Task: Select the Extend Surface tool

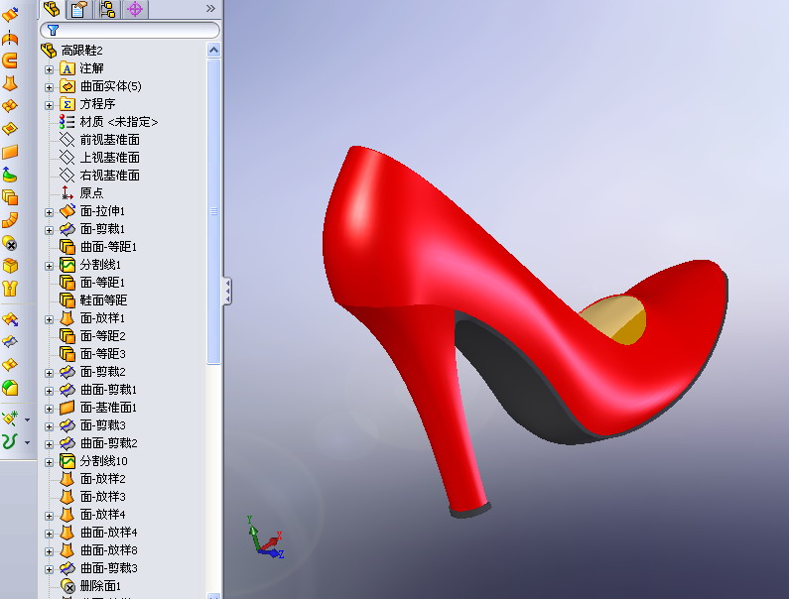Action: pos(10,319)
